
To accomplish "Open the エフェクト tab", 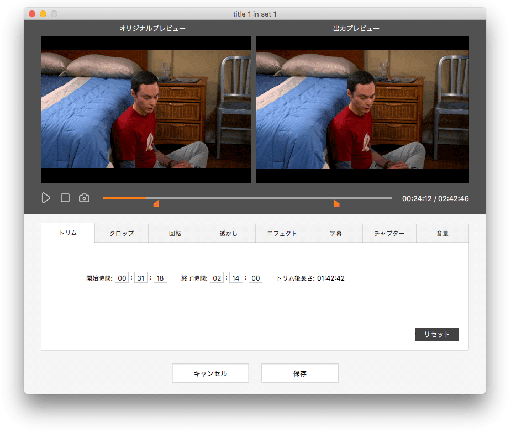I will tap(282, 233).
